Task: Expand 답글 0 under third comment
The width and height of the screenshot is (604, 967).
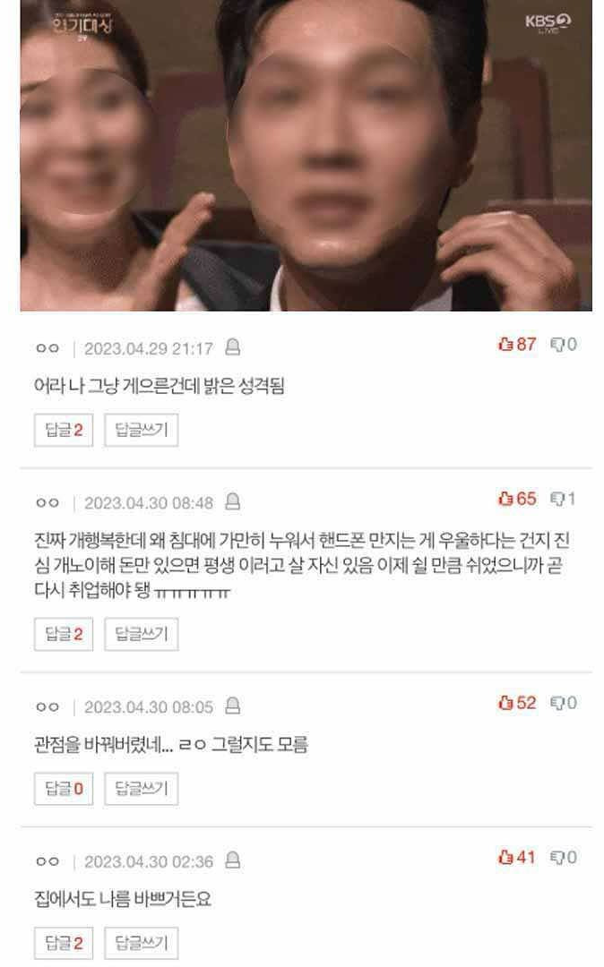Action: [64, 788]
